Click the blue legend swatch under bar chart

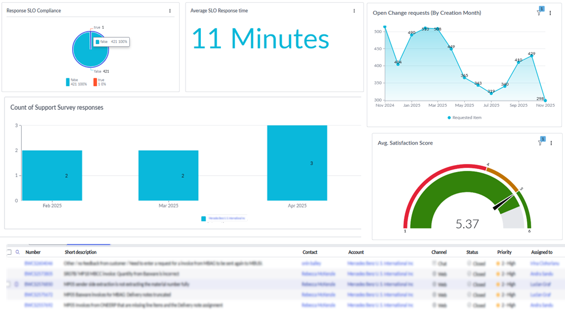point(204,218)
